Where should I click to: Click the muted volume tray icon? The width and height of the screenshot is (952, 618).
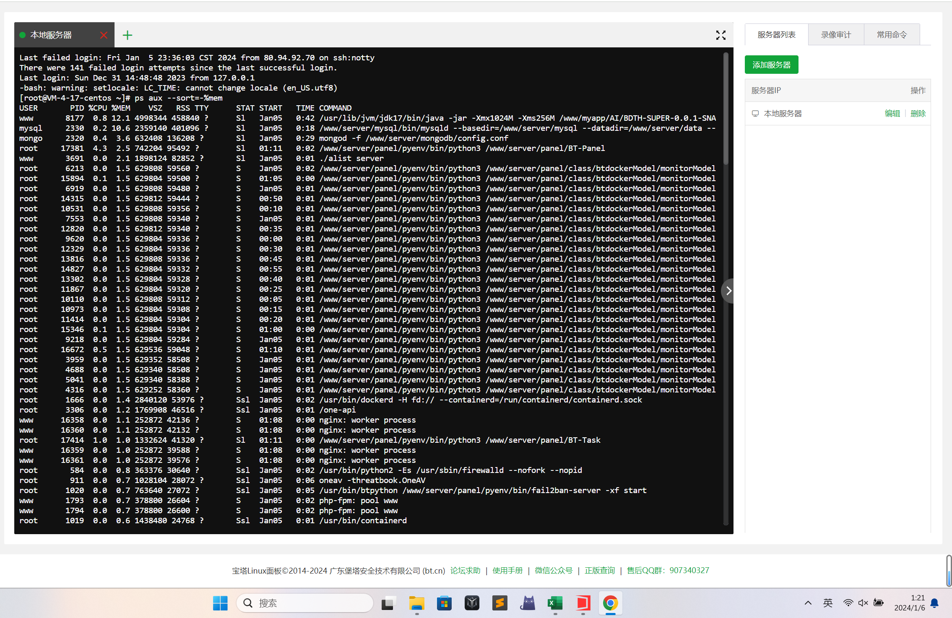click(863, 603)
